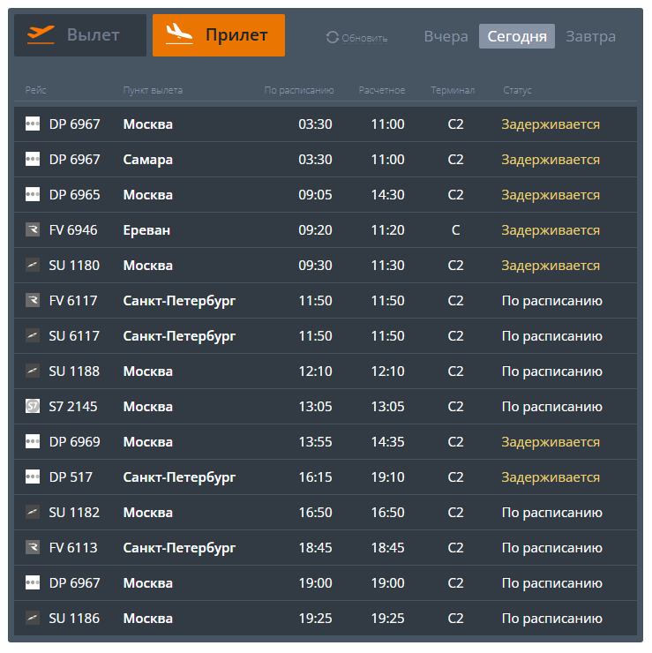652x653 pixels.
Task: Click estimated time 14:30 for DP 6965
Action: pos(387,195)
